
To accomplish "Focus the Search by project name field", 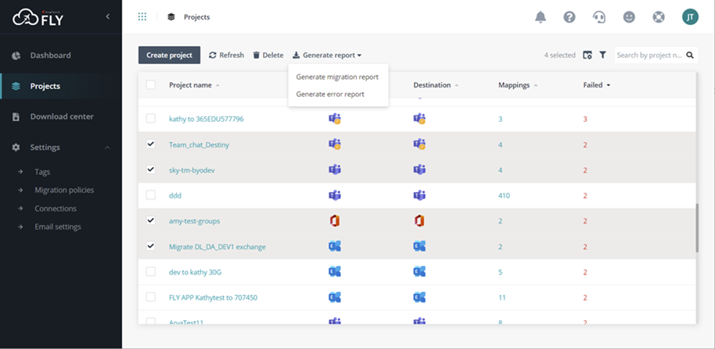I will click(x=649, y=55).
